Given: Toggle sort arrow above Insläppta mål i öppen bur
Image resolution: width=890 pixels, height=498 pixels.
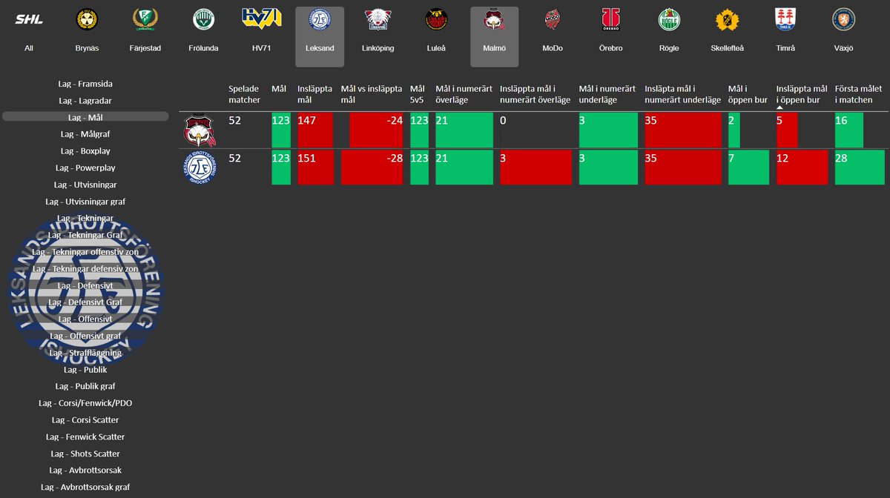Looking at the screenshot, I should point(779,108).
